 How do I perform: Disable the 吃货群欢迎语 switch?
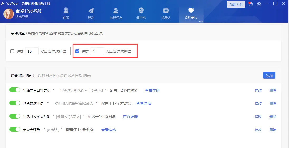pyautogui.click(x=15, y=103)
